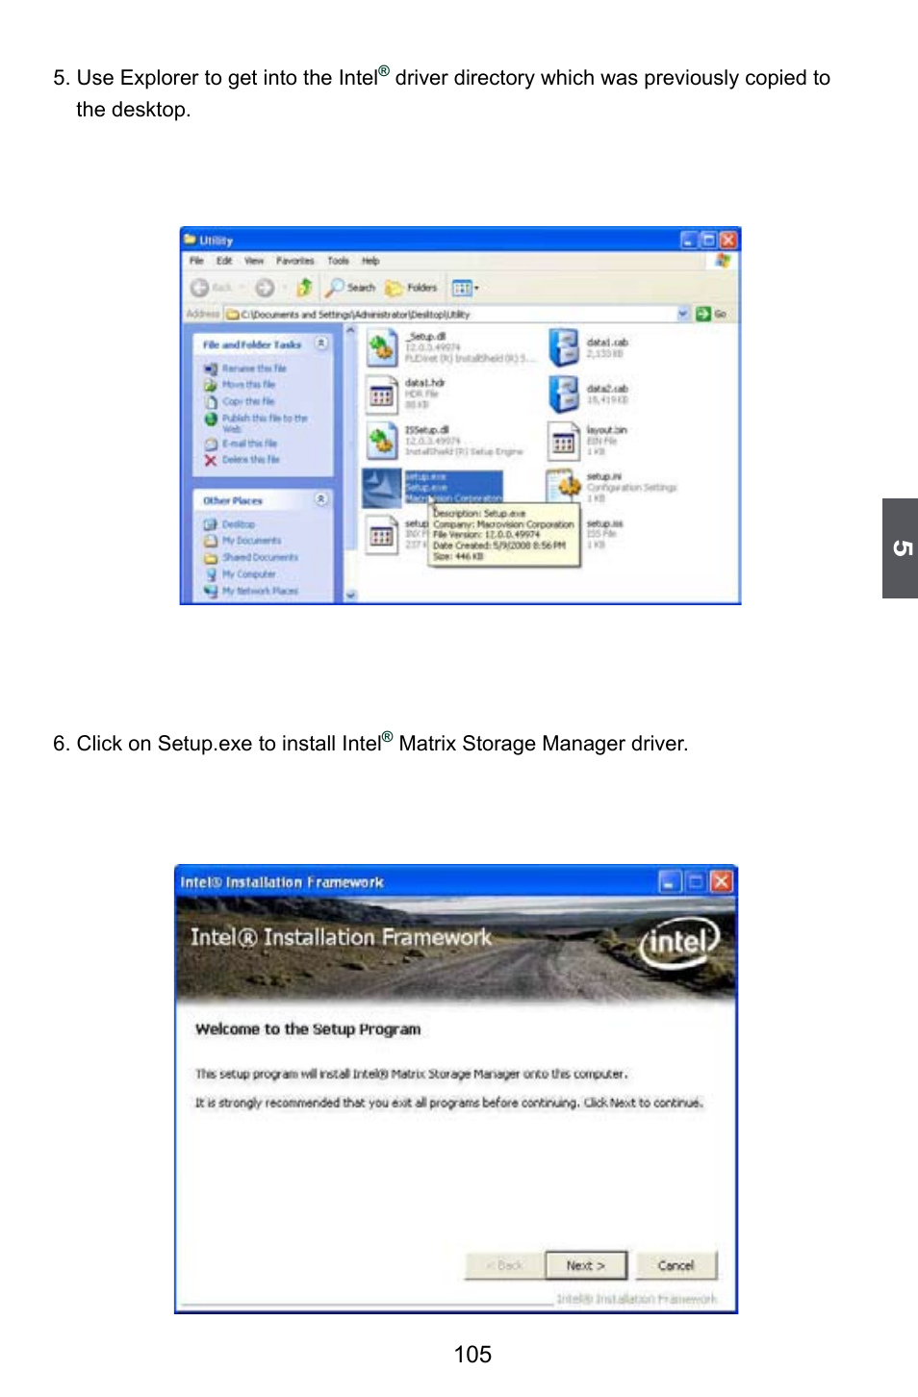Click the Go button beside the address bar

(712, 314)
